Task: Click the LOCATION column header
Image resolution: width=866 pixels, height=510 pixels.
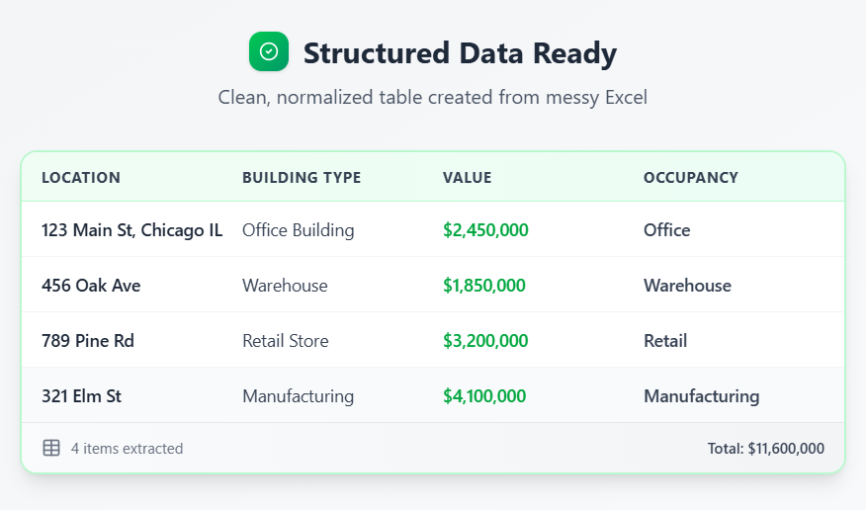Action: [81, 178]
